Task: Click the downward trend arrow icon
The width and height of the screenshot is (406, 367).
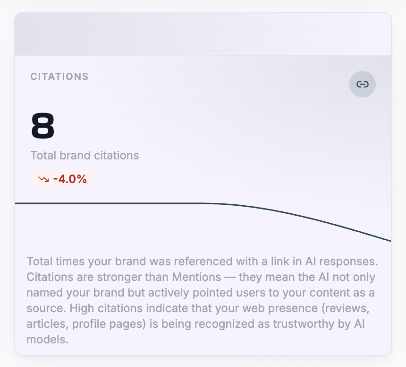Action: click(x=43, y=179)
